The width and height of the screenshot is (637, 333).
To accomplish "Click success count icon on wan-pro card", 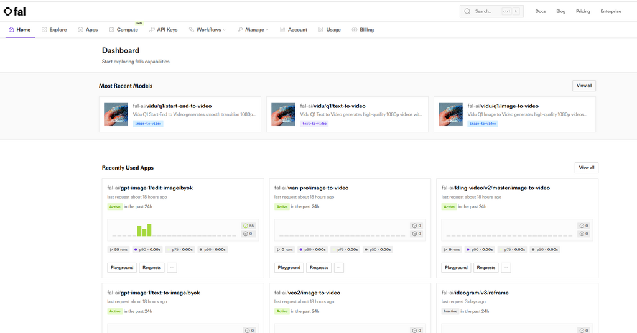I will (x=414, y=226).
